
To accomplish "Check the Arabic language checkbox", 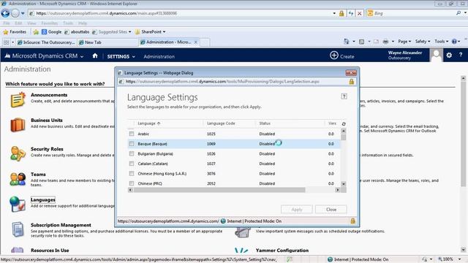I will (x=132, y=134).
